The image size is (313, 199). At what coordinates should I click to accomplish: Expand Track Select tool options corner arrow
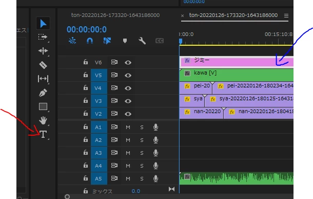pos(49,42)
